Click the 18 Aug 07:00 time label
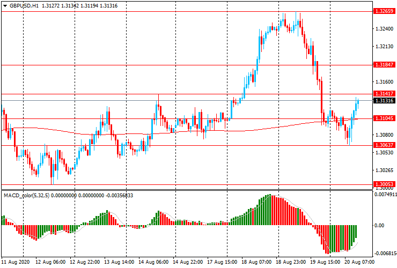Viewport: 397px width, 268px height. point(257,262)
